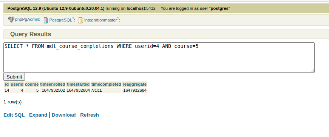Click the Expand link

click(x=38, y=115)
